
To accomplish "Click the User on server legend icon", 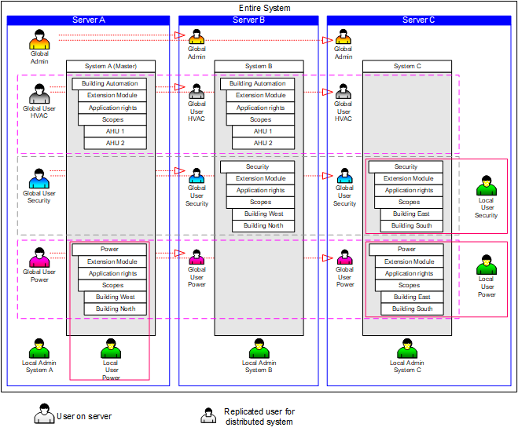I will pos(44,414).
